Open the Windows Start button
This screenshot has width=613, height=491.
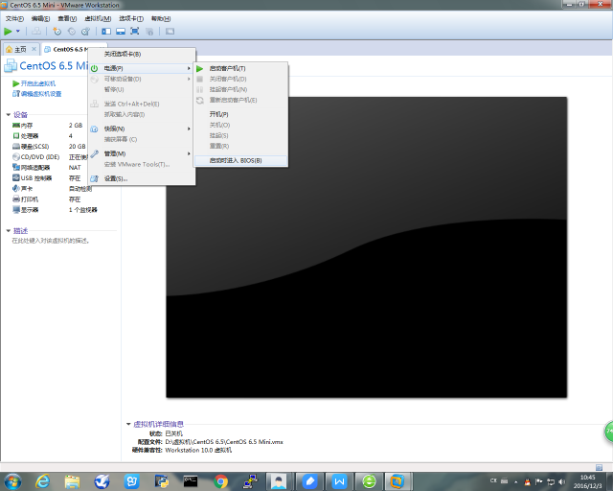coord(12,481)
